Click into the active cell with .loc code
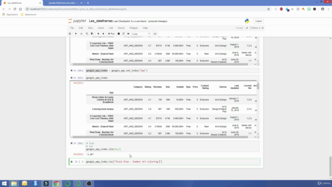 point(172,162)
